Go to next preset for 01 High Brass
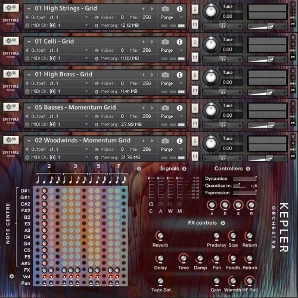Image resolution: width=298 pixels, height=298 pixels. click(x=152, y=74)
